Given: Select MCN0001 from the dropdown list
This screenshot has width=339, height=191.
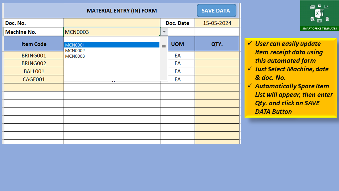Looking at the screenshot, I should tap(111, 45).
